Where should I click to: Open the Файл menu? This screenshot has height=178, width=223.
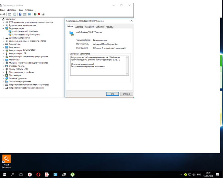(x=2, y=10)
